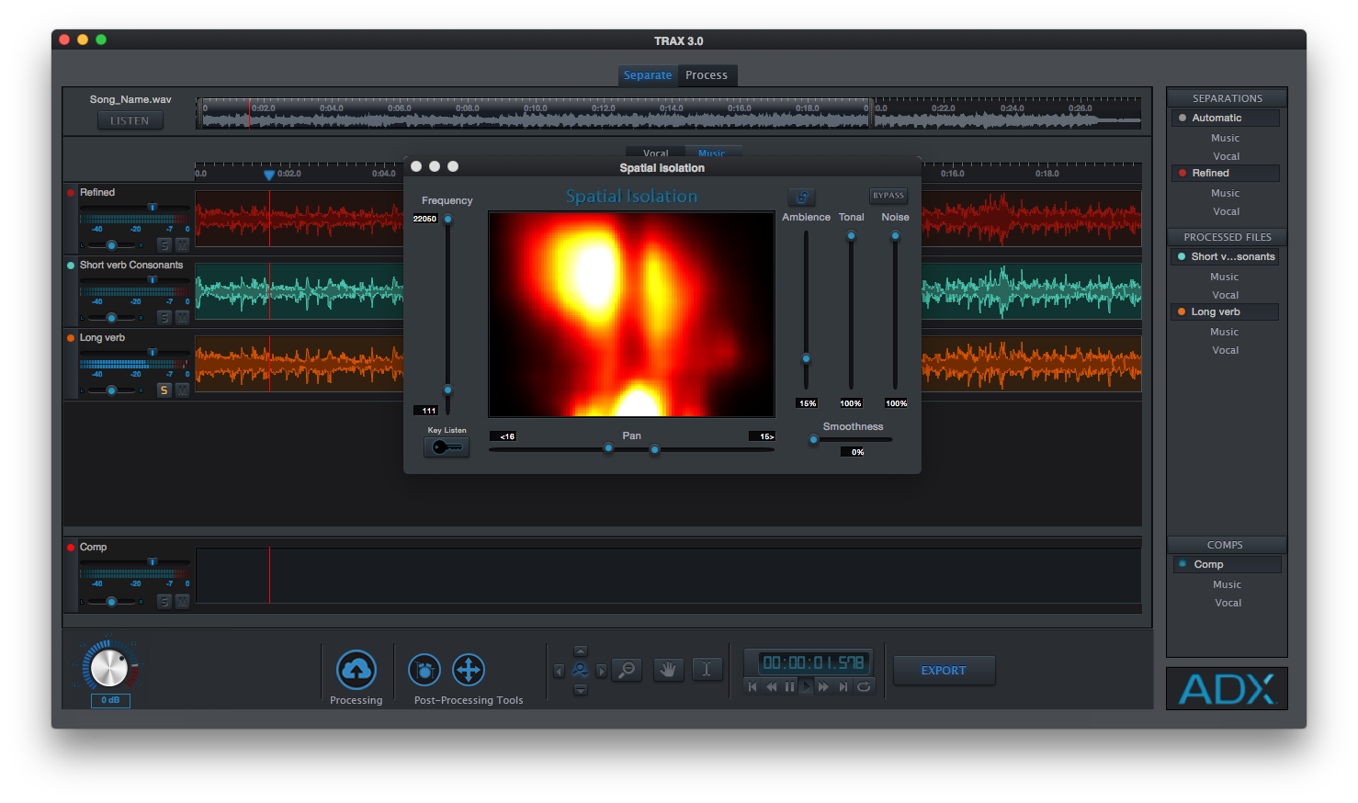Screen dimensions: 1358x803
Task: Click the EXPORT button
Action: (x=944, y=671)
